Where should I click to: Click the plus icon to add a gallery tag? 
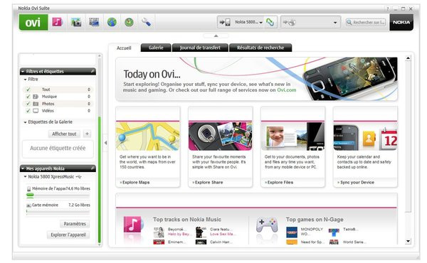(87, 134)
